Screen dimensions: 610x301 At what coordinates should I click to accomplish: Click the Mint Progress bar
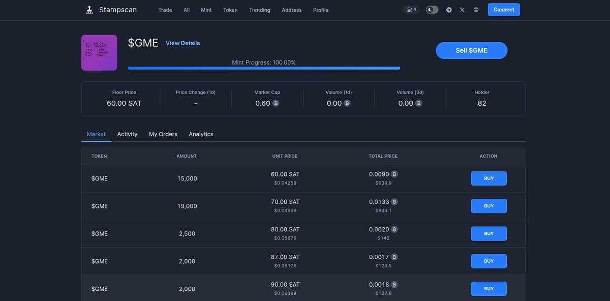point(264,68)
